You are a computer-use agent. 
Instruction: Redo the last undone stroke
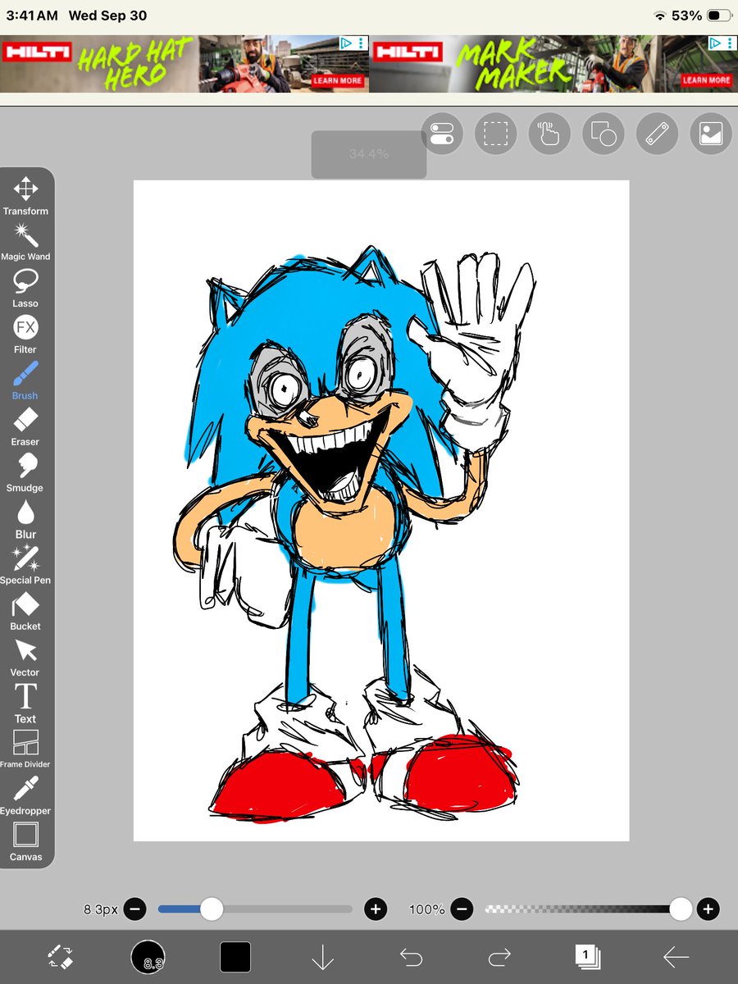click(x=499, y=956)
